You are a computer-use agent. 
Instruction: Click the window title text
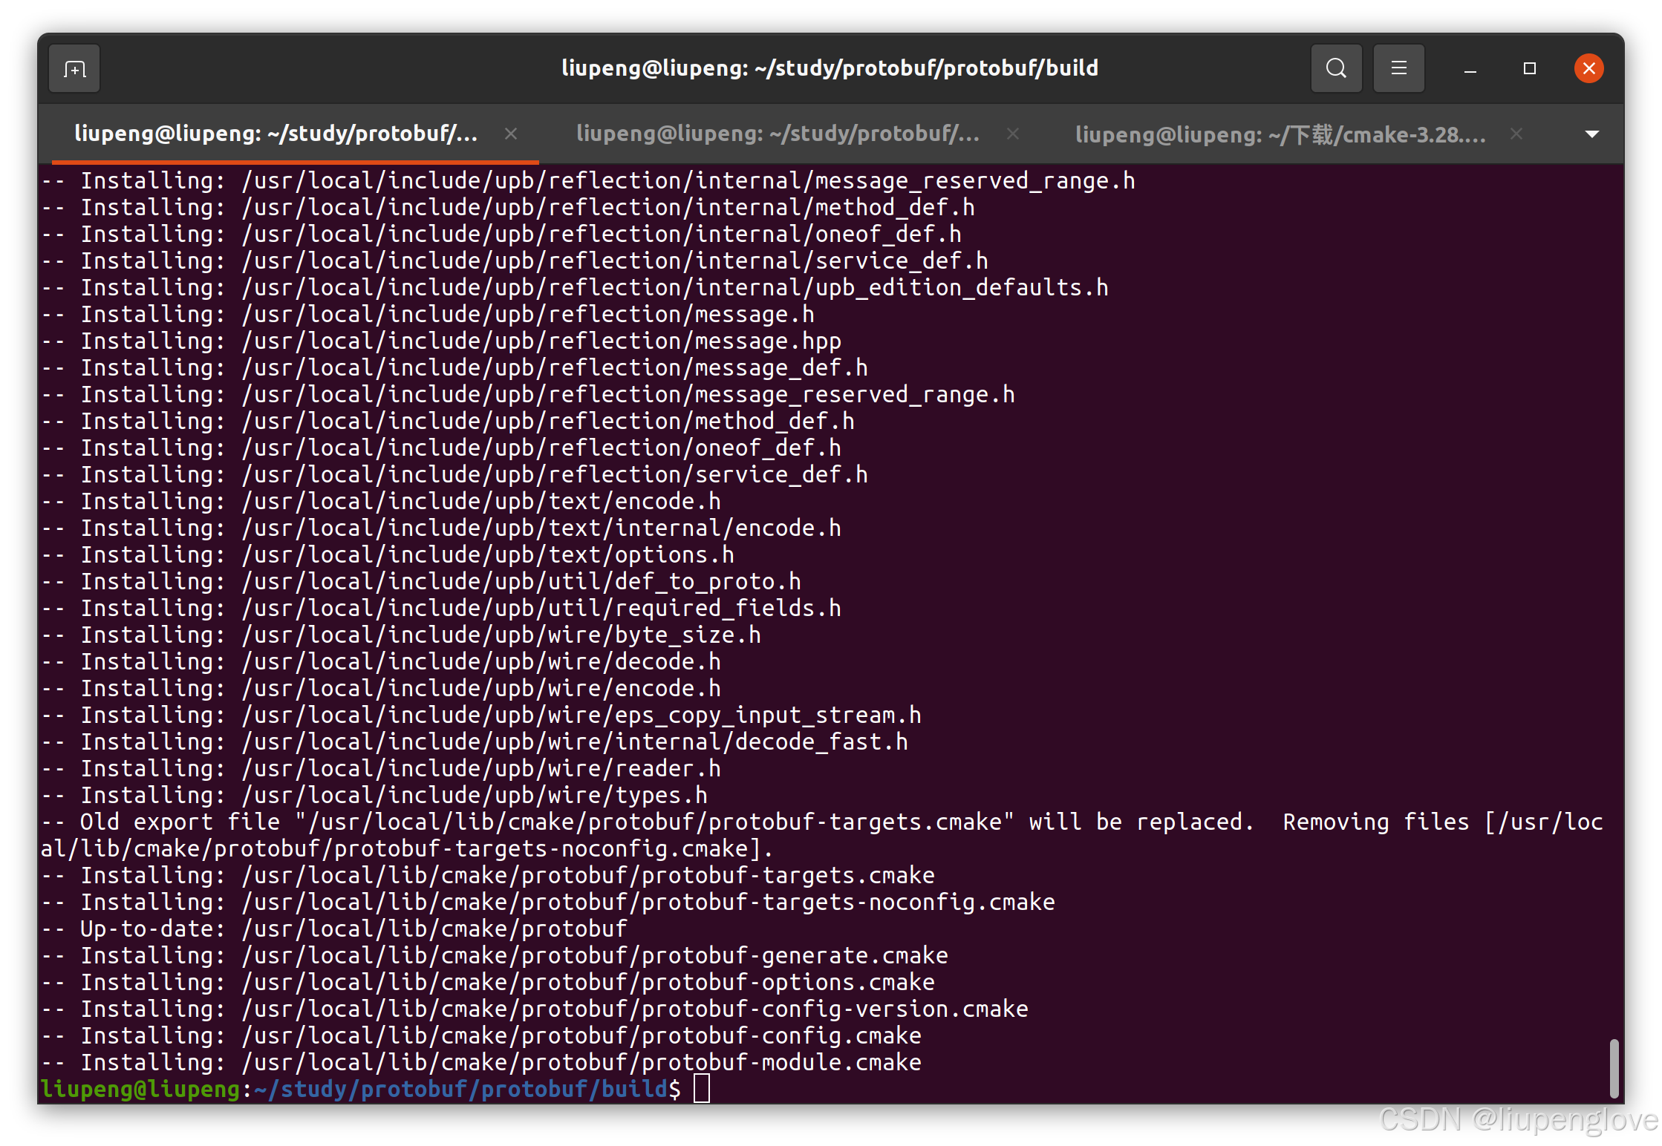pyautogui.click(x=830, y=68)
